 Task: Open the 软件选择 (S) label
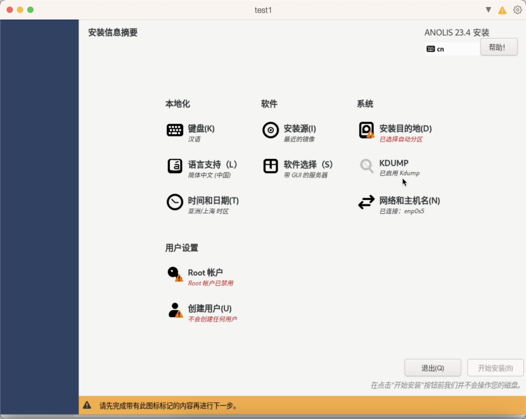pos(308,165)
